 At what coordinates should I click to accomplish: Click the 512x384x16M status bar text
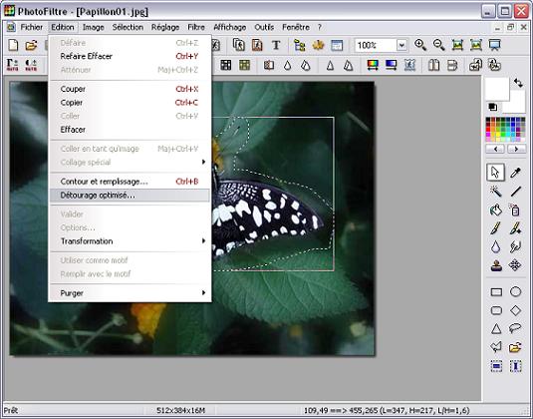coord(180,410)
